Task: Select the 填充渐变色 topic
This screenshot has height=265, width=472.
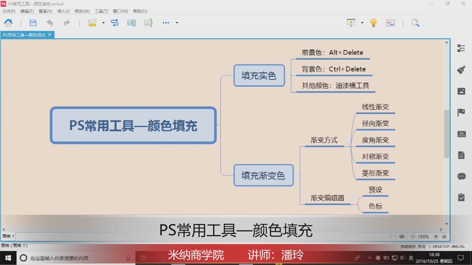Action: click(x=264, y=176)
